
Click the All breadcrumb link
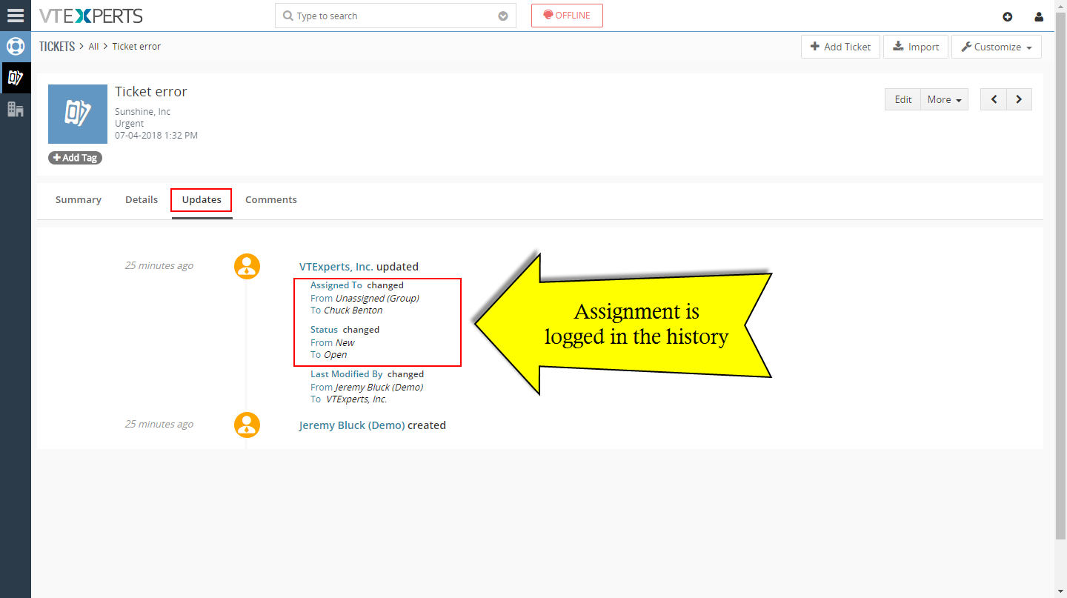(x=93, y=47)
